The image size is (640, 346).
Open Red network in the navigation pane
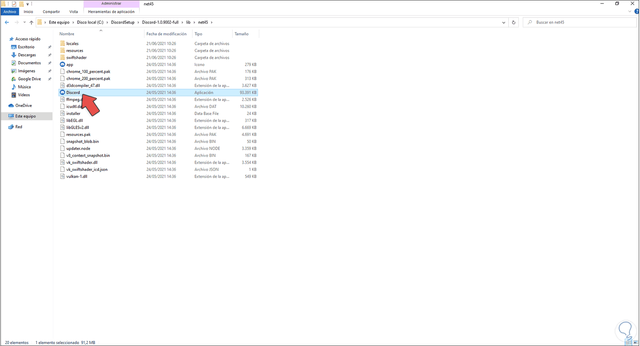tap(18, 127)
